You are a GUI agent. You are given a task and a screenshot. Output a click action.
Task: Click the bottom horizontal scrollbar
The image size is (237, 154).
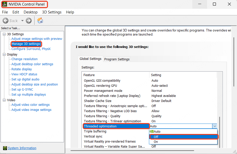pyautogui.click(x=132, y=150)
